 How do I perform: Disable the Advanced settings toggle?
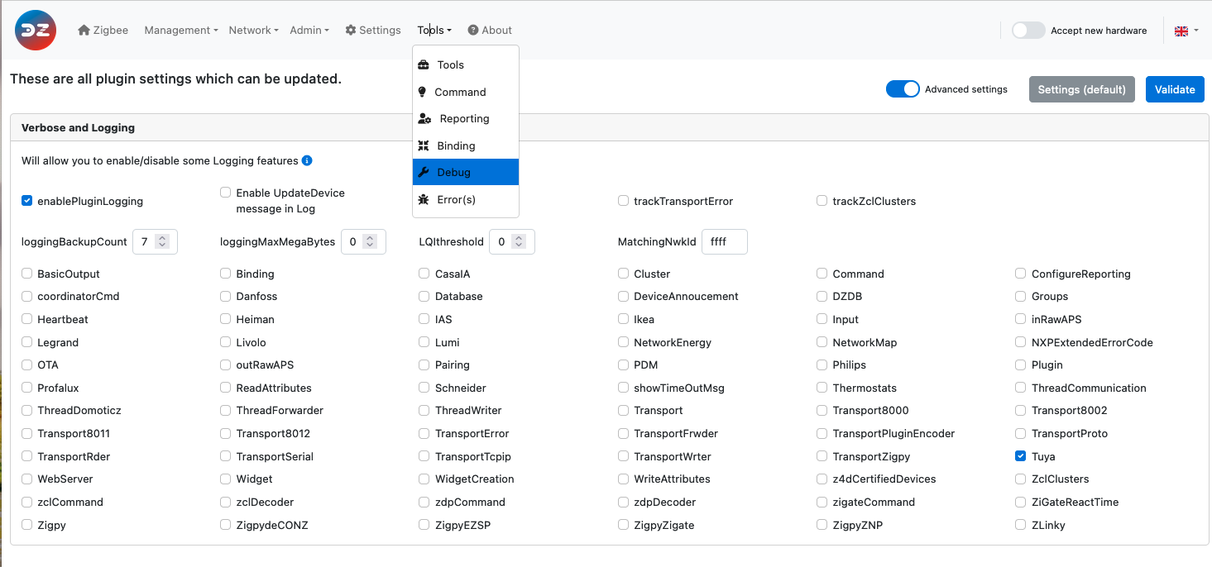coord(903,89)
